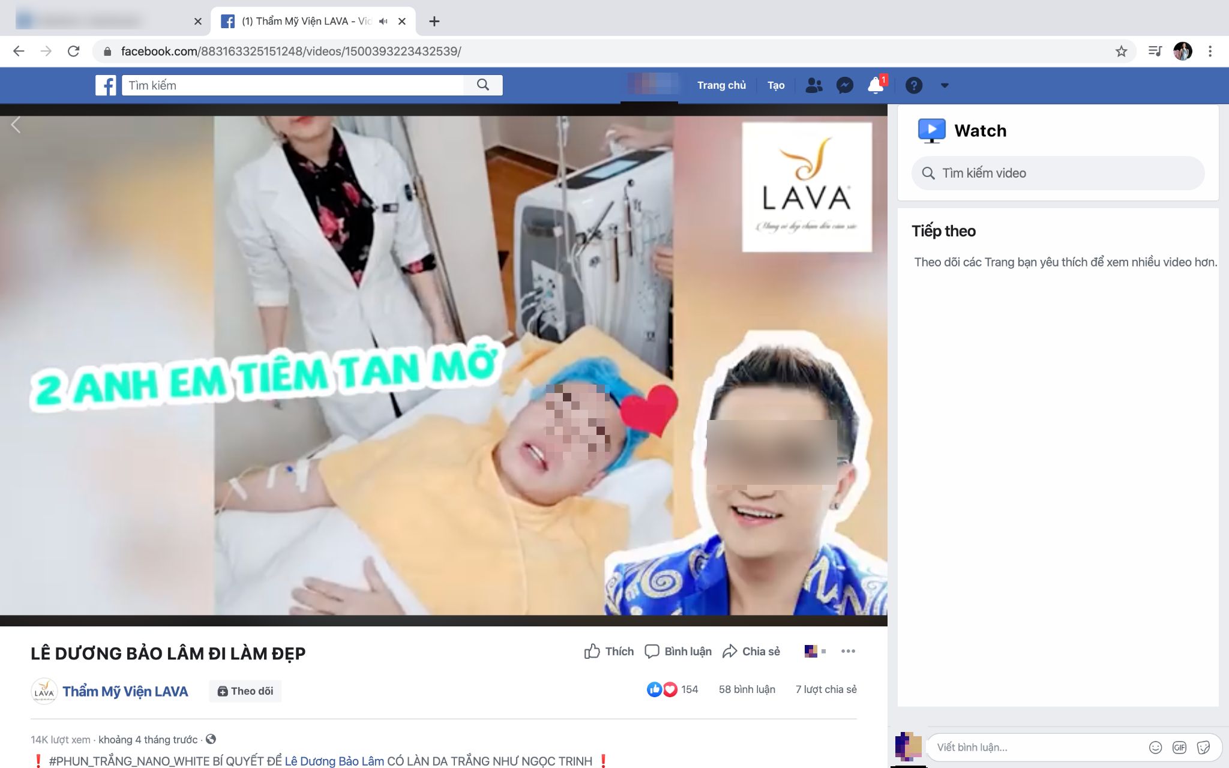Click the 14K lượt xem text

(61, 740)
